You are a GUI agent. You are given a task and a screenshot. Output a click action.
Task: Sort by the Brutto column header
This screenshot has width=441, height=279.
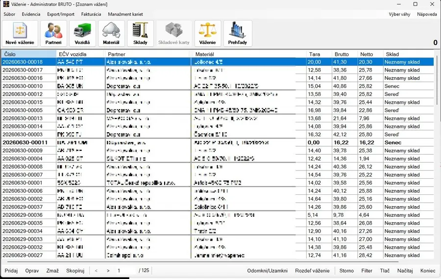coord(344,54)
